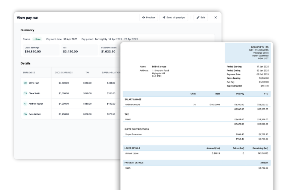The image size is (288, 190).
Task: Click the GROSS EARNINGS column header
Action: 64,72
